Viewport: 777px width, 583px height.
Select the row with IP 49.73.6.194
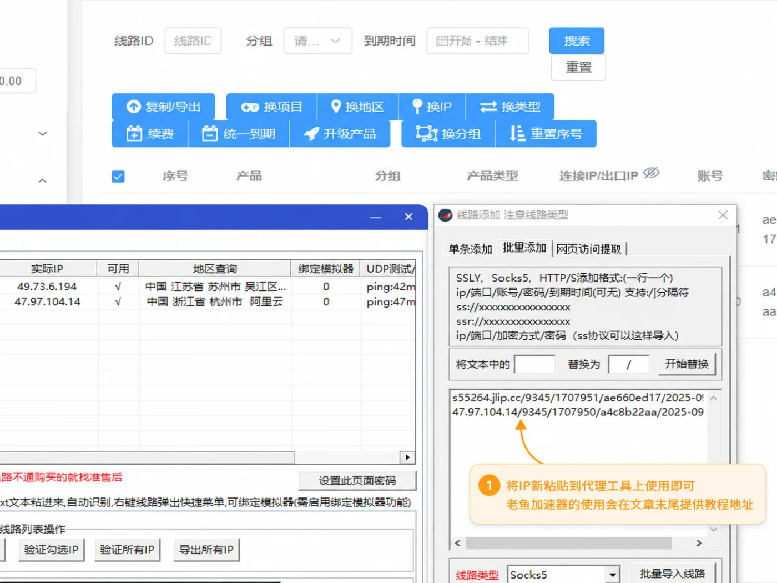pyautogui.click(x=208, y=287)
